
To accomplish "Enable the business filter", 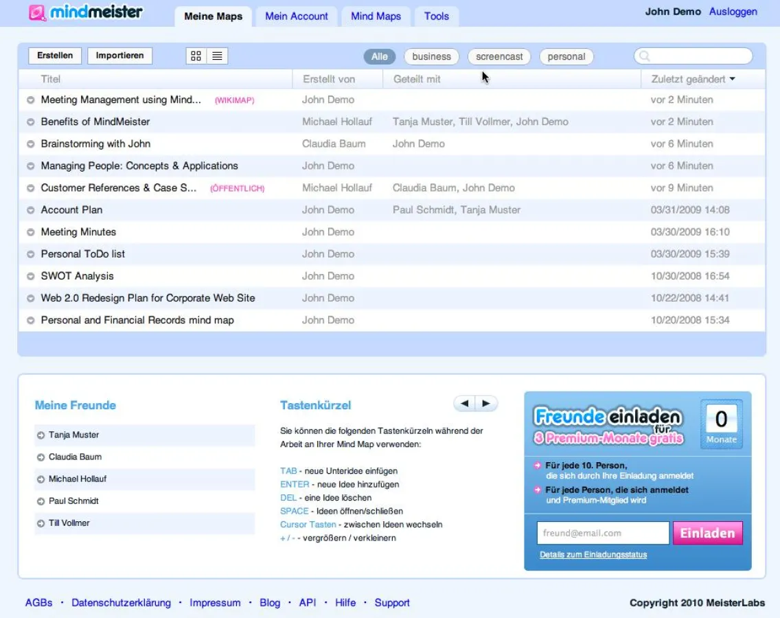I will click(x=431, y=56).
